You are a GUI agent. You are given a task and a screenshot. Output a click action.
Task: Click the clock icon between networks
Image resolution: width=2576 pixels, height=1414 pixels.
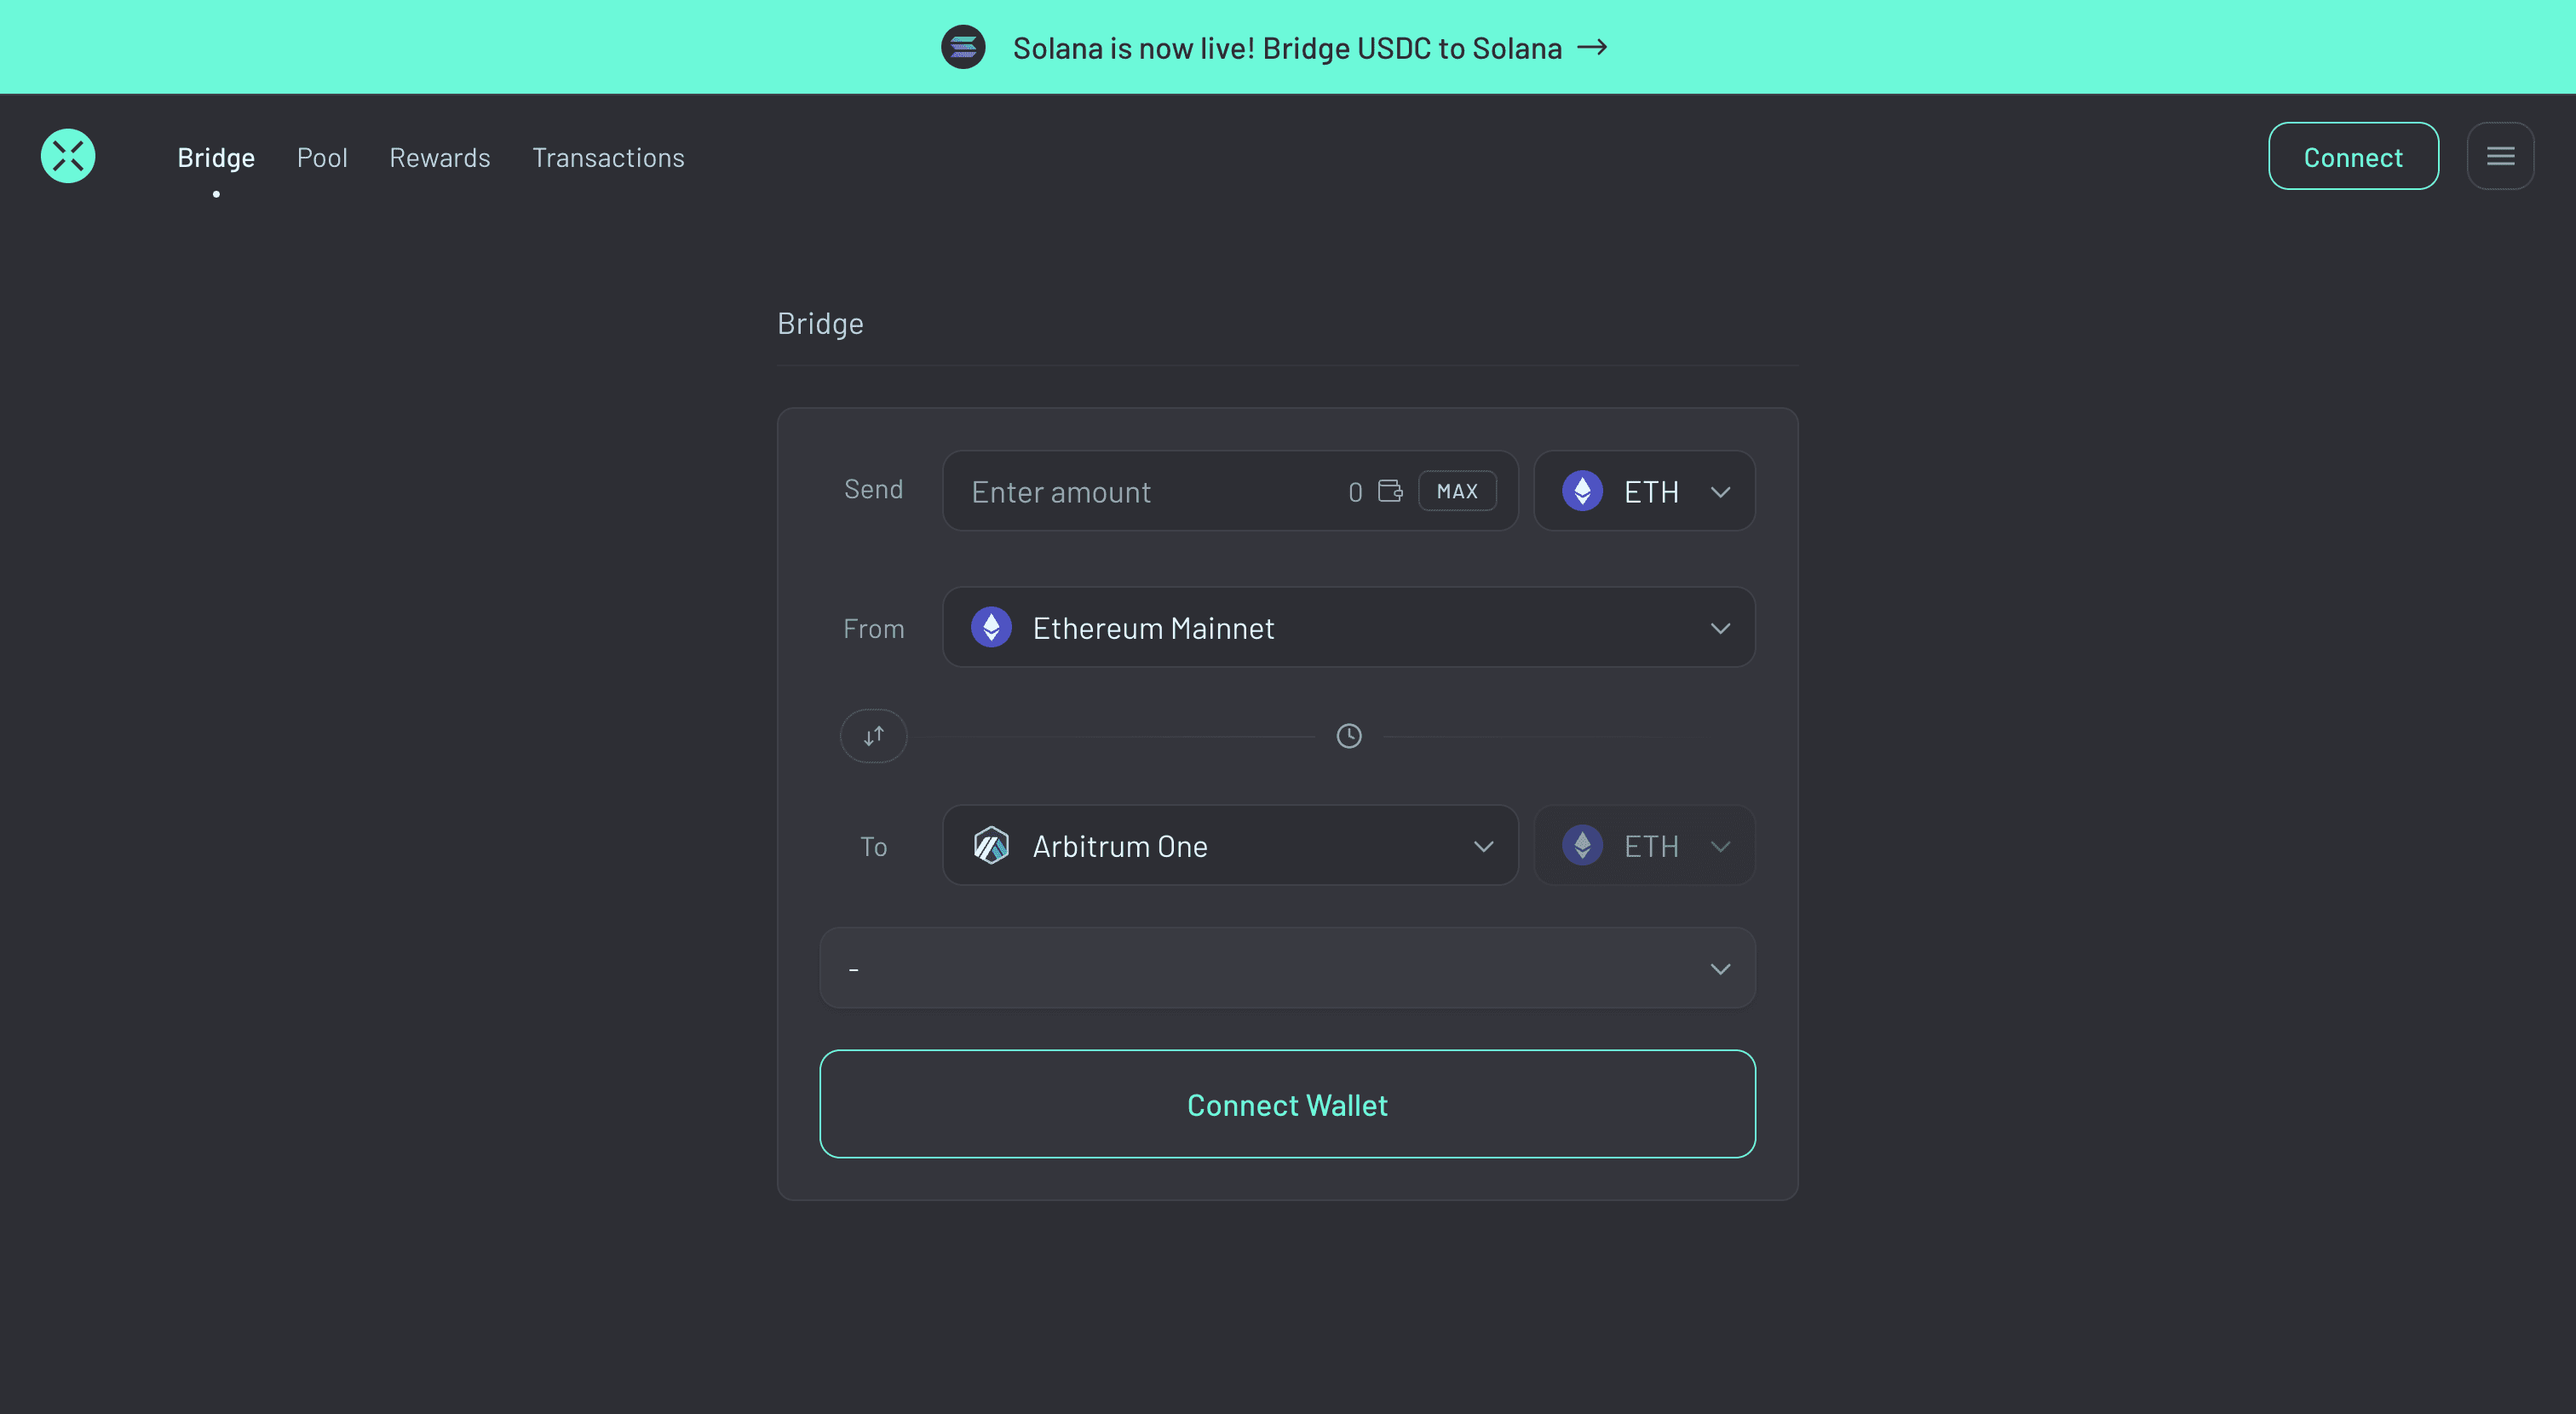[x=1348, y=735]
